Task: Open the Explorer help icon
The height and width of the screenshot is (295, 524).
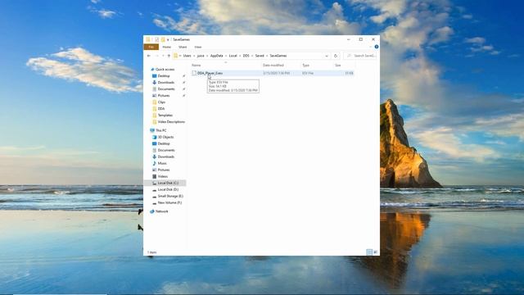Action: tap(377, 47)
